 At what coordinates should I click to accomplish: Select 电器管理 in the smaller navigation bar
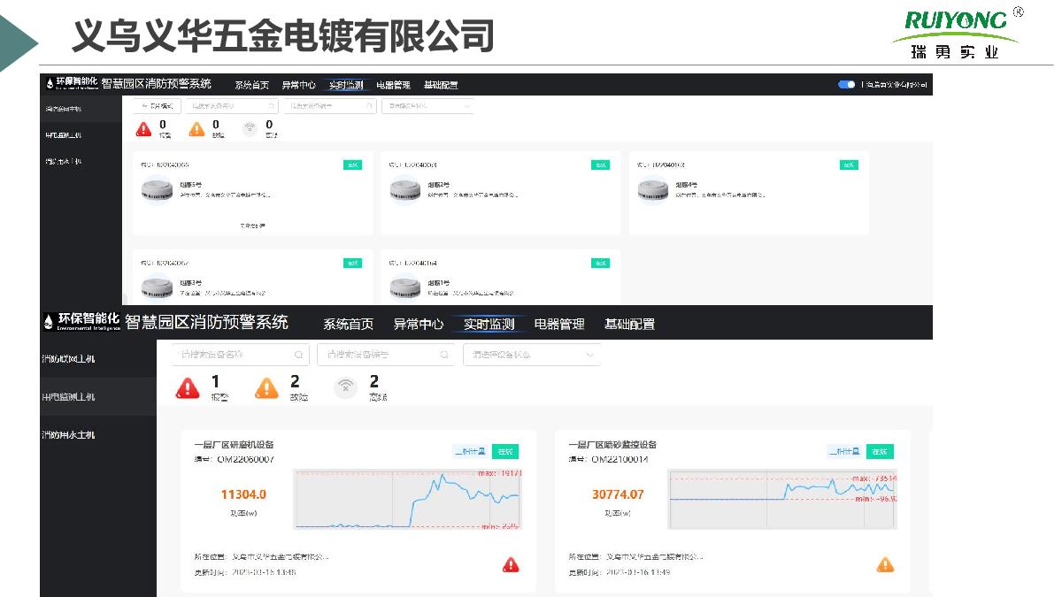393,85
